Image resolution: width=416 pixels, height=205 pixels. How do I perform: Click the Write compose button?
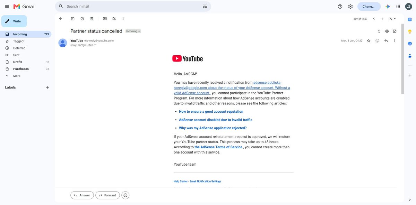[x=14, y=21]
